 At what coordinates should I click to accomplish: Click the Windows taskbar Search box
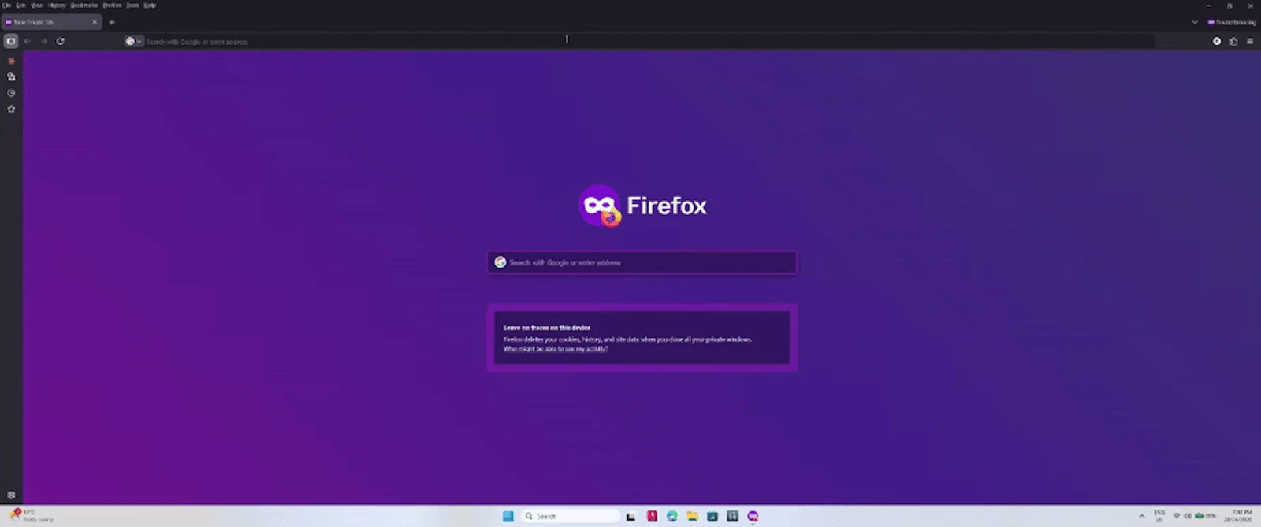point(571,516)
